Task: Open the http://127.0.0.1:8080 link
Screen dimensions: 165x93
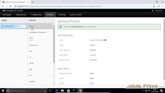Action: [x=97, y=40]
